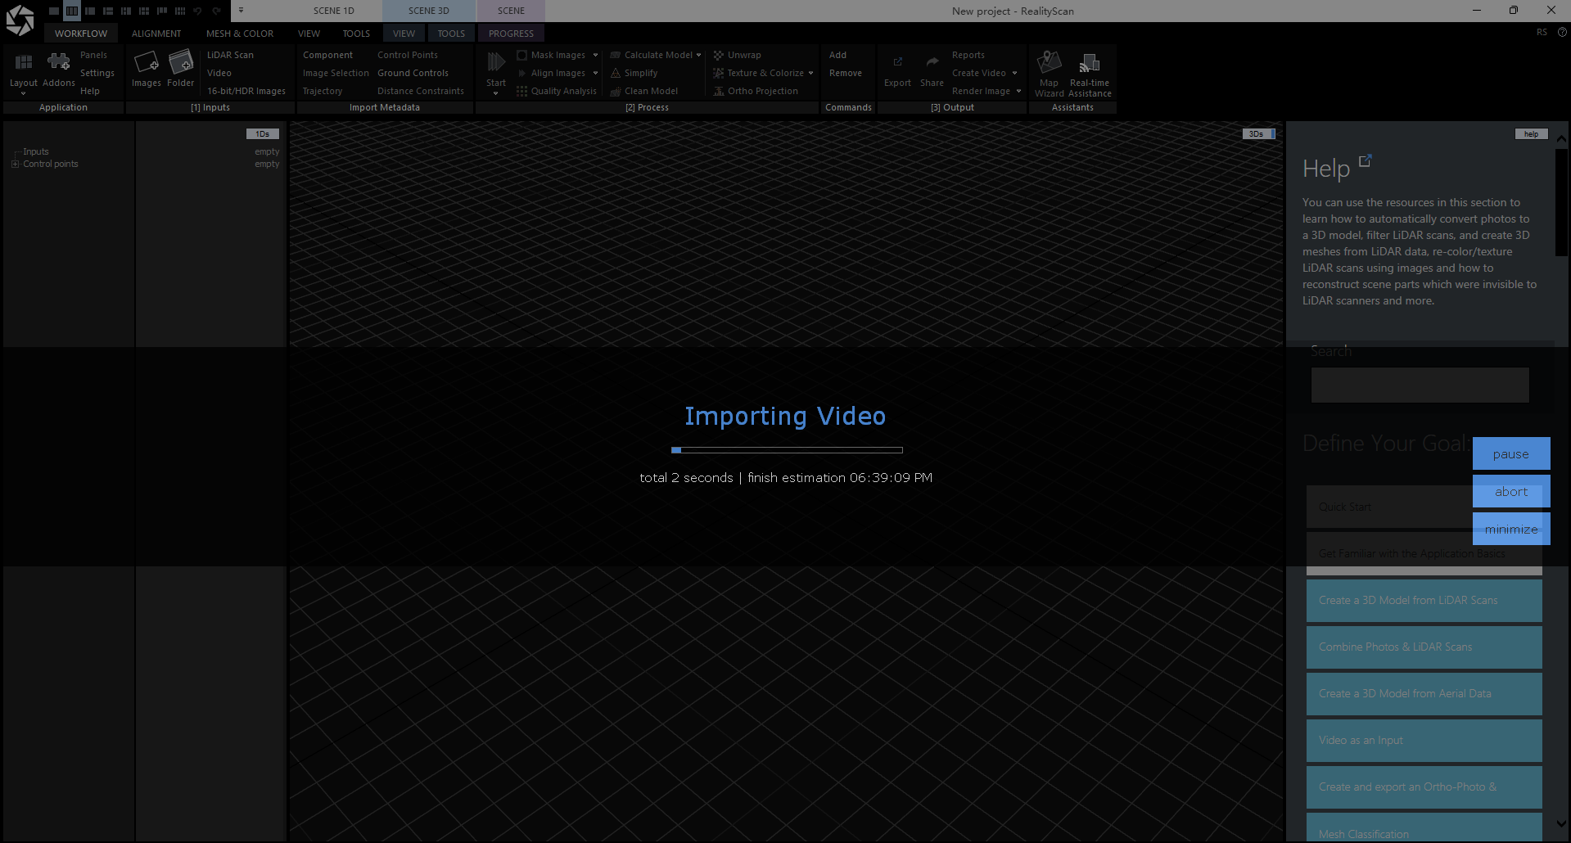Viewport: 1571px width, 843px height.
Task: Open the Addons puzzle-piece icon
Action: pyautogui.click(x=58, y=62)
